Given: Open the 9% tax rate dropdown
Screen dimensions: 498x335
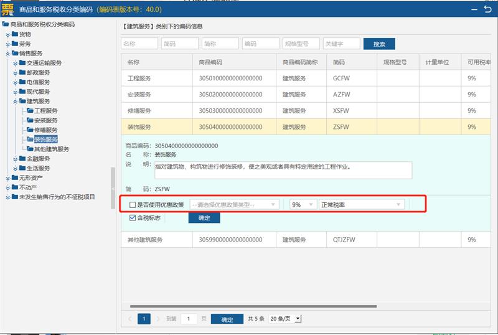Looking at the screenshot, I should [303, 204].
